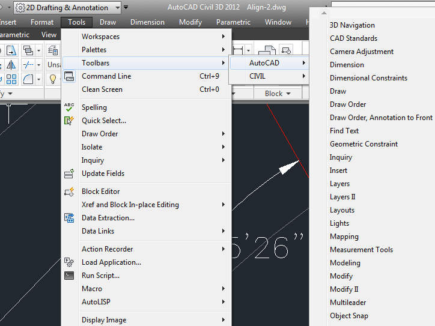
Task: Open the Quick Access Toolbar customize arrow
Action: pyautogui.click(x=126, y=7)
